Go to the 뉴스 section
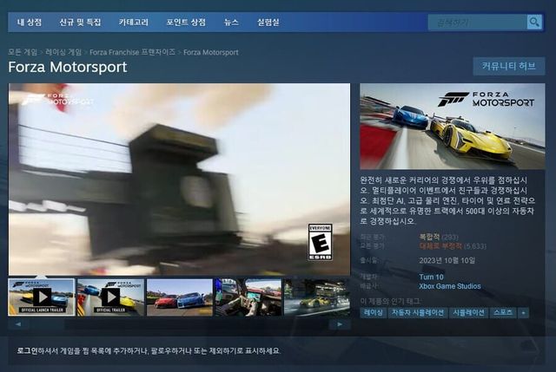Viewport: 556px width, 372px height. pyautogui.click(x=231, y=22)
